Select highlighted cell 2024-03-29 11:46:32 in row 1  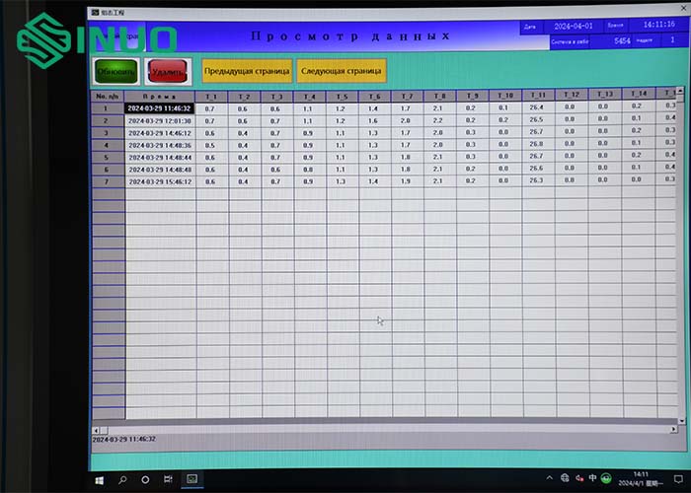tap(160, 108)
